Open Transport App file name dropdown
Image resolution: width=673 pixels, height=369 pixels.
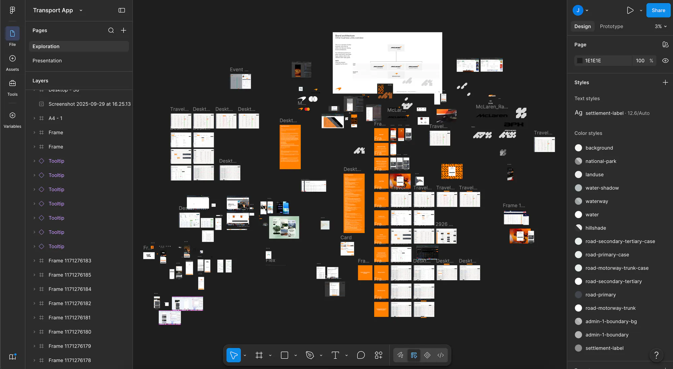[x=58, y=10]
